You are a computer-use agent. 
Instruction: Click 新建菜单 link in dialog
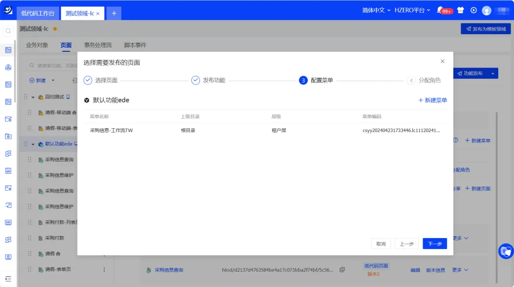(x=433, y=100)
